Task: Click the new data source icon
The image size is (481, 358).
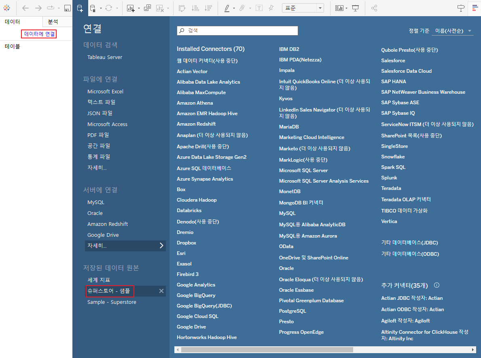Action: pos(80,8)
